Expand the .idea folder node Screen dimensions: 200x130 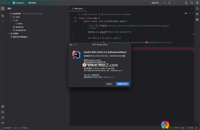[x=11, y=17]
